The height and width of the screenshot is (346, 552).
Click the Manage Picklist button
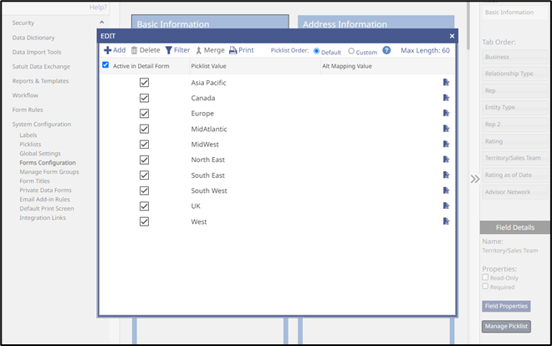[507, 326]
